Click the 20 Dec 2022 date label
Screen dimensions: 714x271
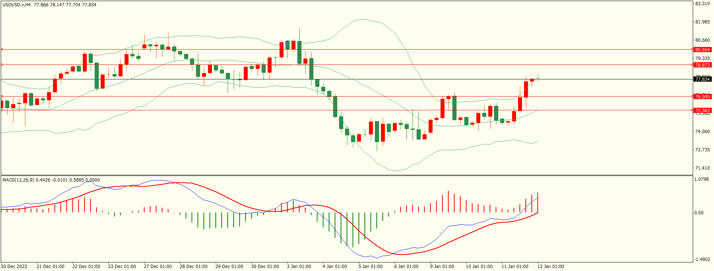(15, 266)
